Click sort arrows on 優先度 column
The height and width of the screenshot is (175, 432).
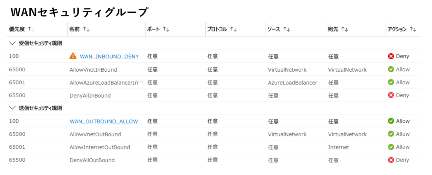click(31, 30)
